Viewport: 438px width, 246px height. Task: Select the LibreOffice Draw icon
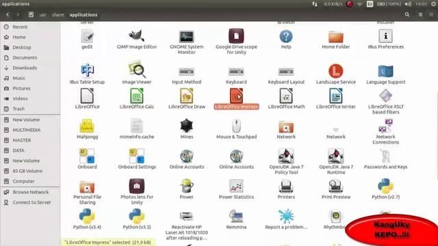pyautogui.click(x=186, y=96)
